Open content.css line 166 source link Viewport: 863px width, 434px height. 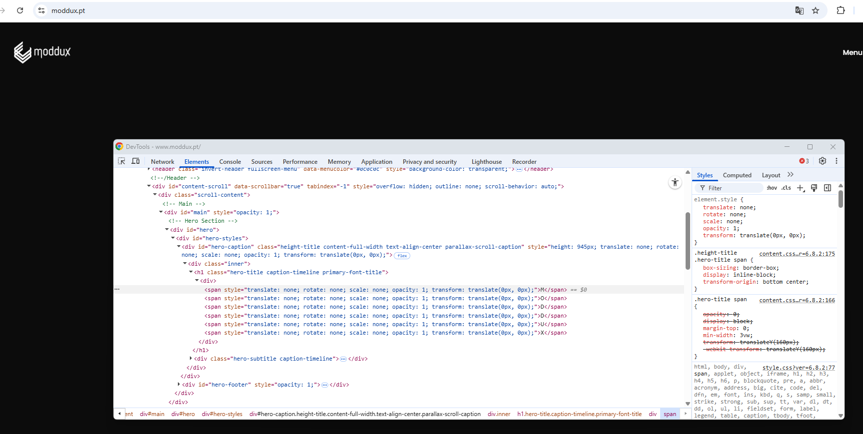click(x=797, y=300)
